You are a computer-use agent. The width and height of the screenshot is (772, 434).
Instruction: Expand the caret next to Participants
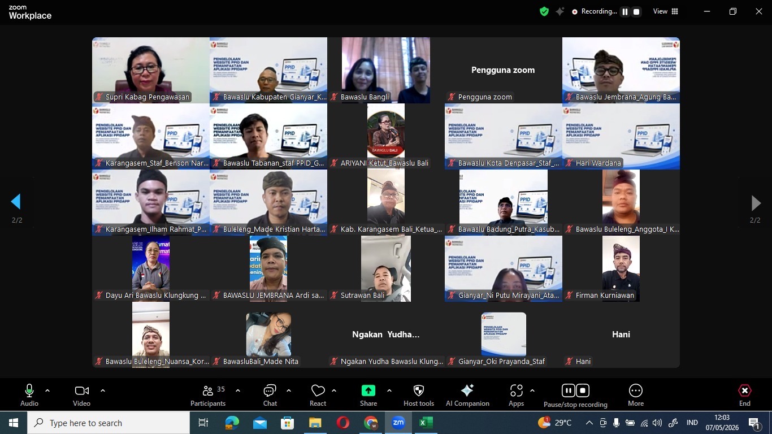click(238, 390)
